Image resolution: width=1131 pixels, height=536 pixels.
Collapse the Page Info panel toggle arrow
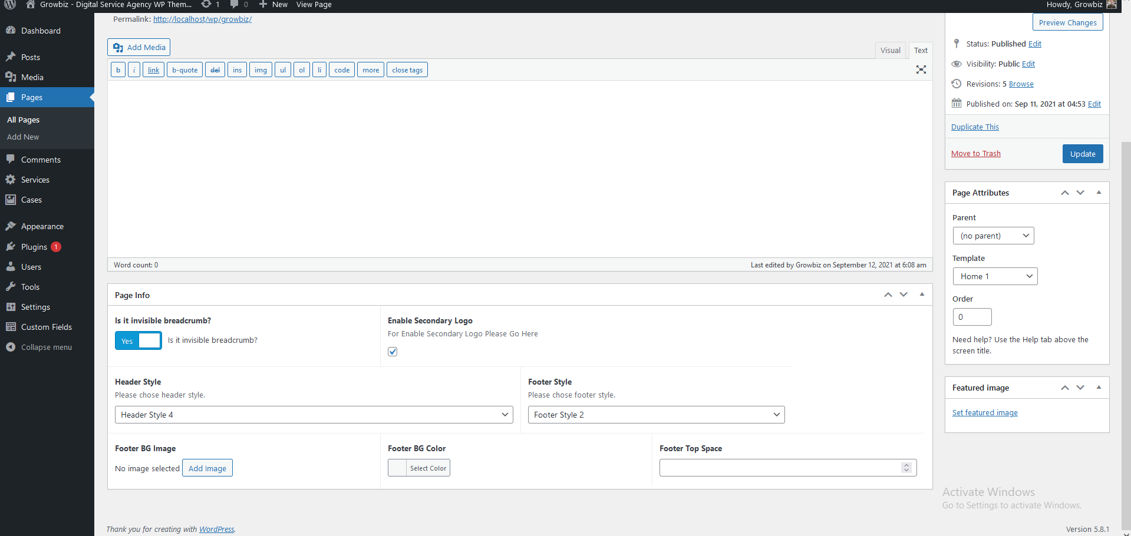(x=922, y=295)
